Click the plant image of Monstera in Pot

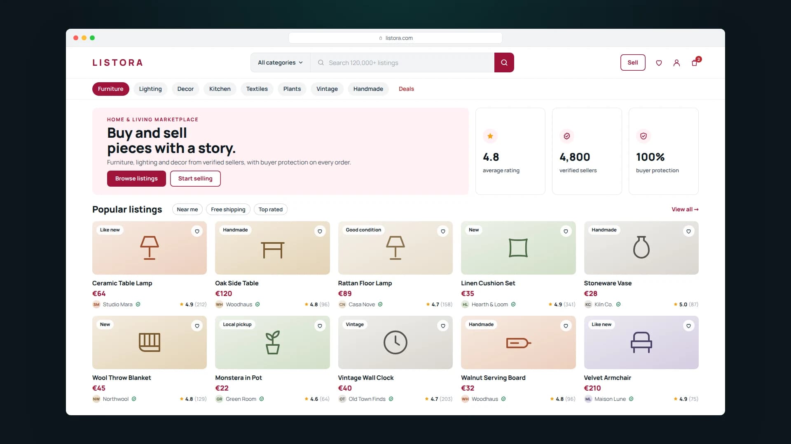pyautogui.click(x=272, y=342)
